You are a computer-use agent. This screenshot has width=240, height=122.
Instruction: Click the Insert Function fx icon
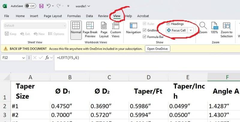[x=47, y=58]
